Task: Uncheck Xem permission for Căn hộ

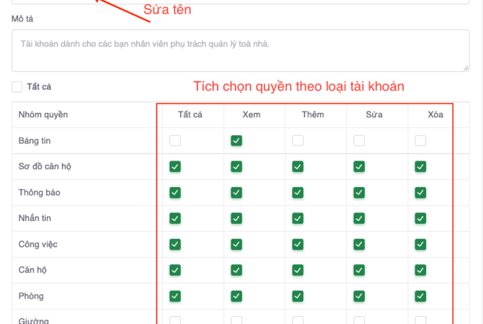Action: tap(236, 270)
